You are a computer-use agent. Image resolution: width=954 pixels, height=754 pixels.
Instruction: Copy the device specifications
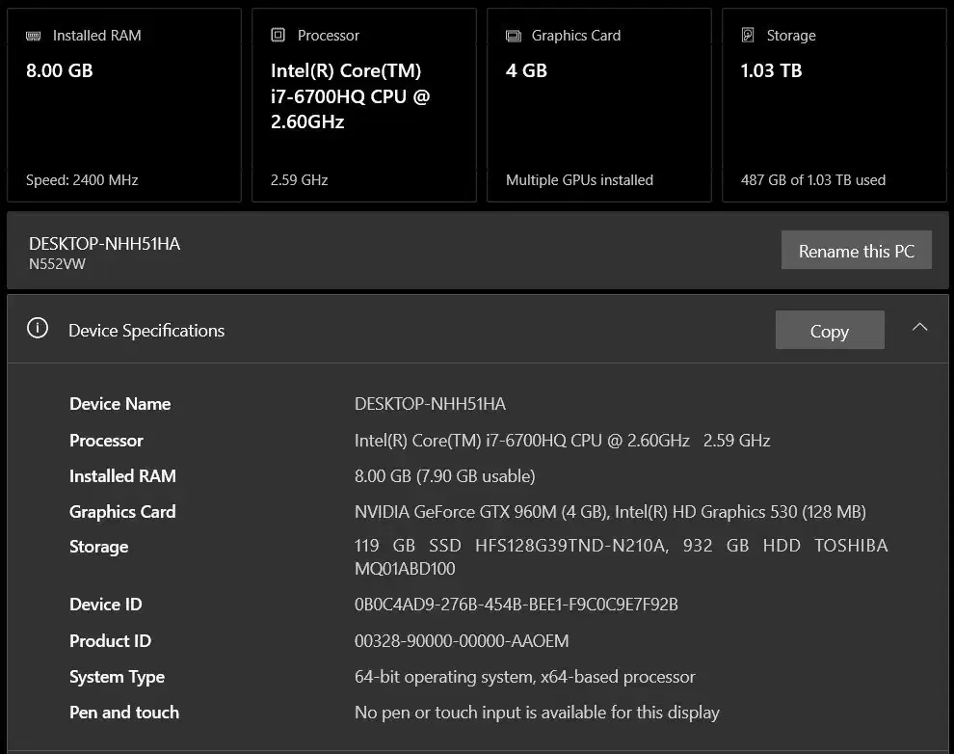point(829,331)
